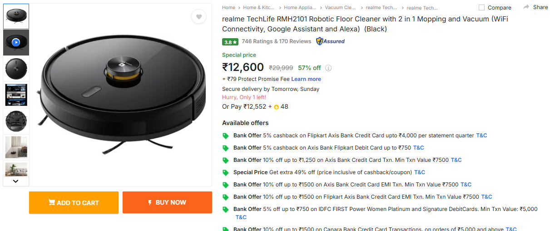550x231 pixels.
Task: Click the 3.8 star rating badge
Action: click(230, 42)
